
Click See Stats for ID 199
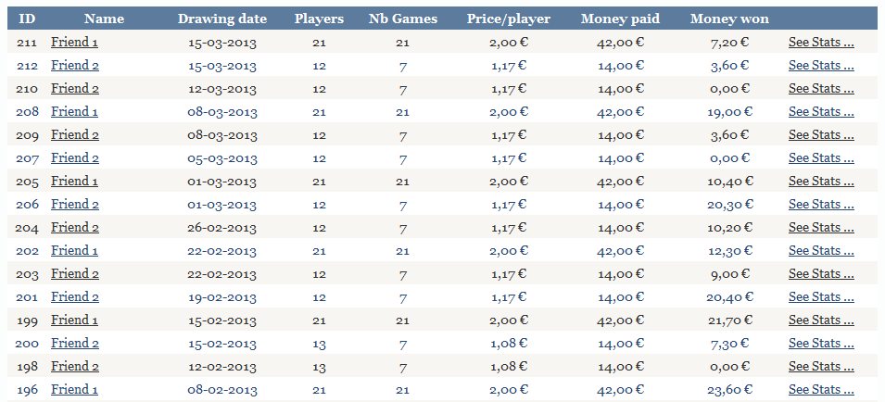[x=821, y=320]
